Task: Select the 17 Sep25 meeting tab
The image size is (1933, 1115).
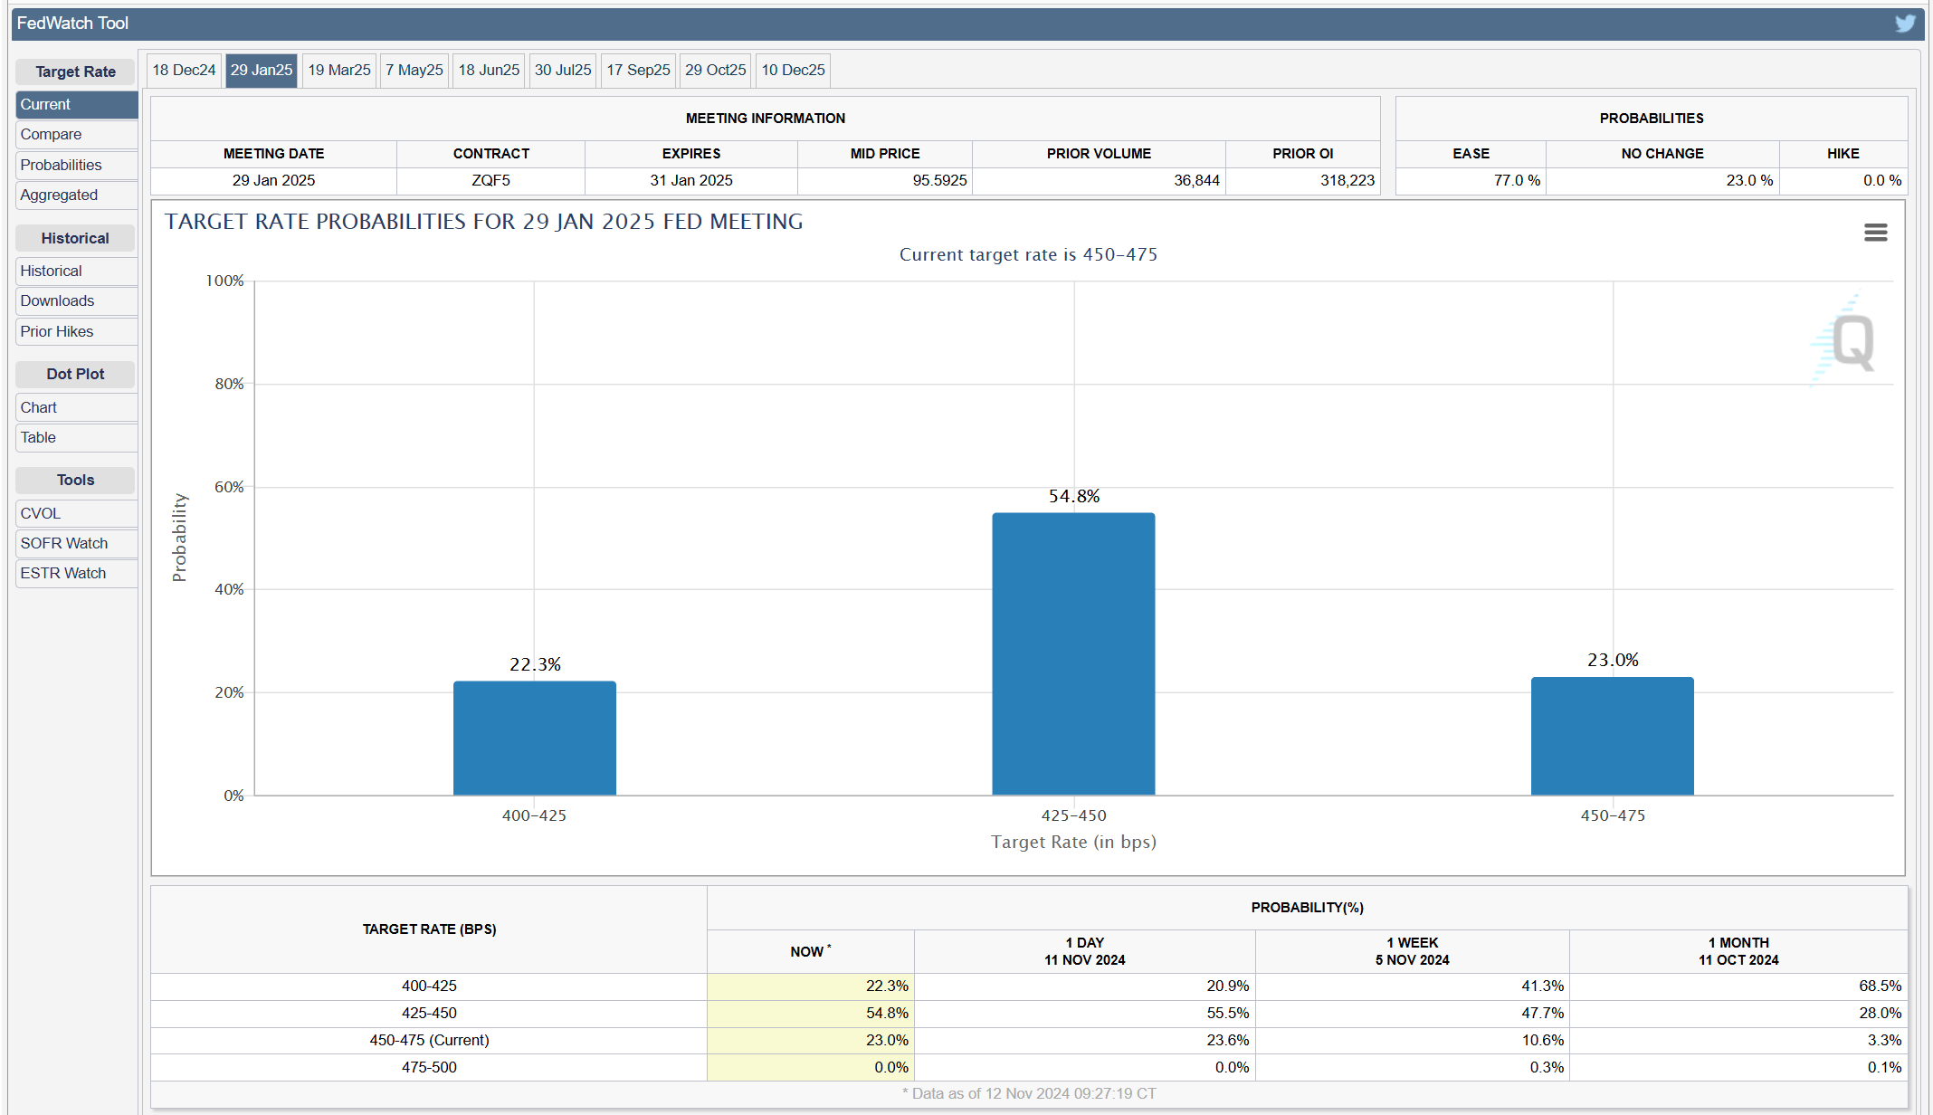Action: pos(638,70)
